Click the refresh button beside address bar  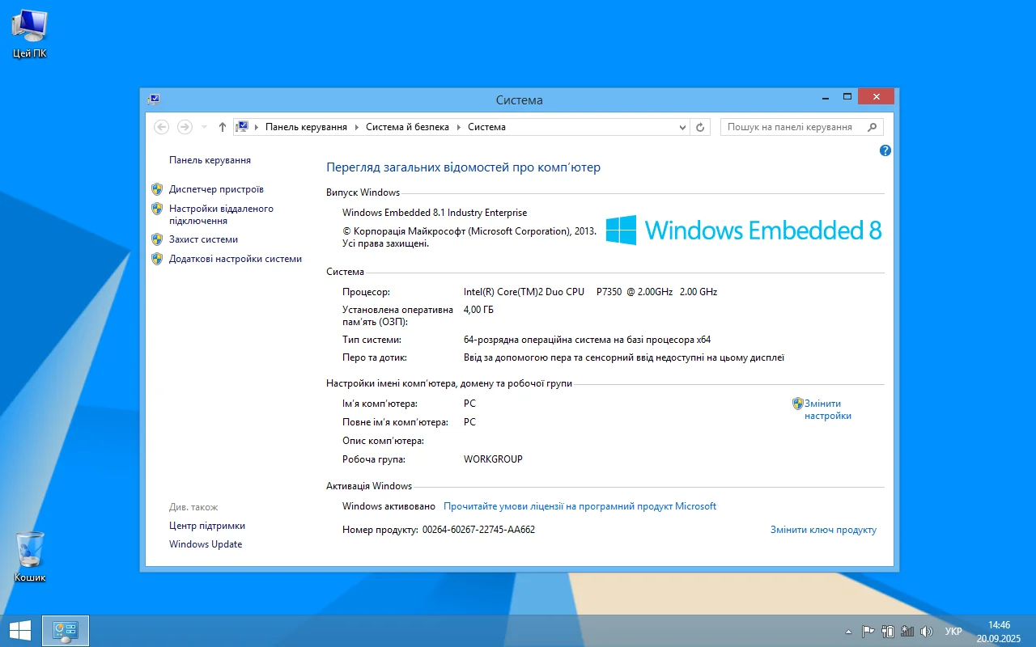click(x=701, y=127)
